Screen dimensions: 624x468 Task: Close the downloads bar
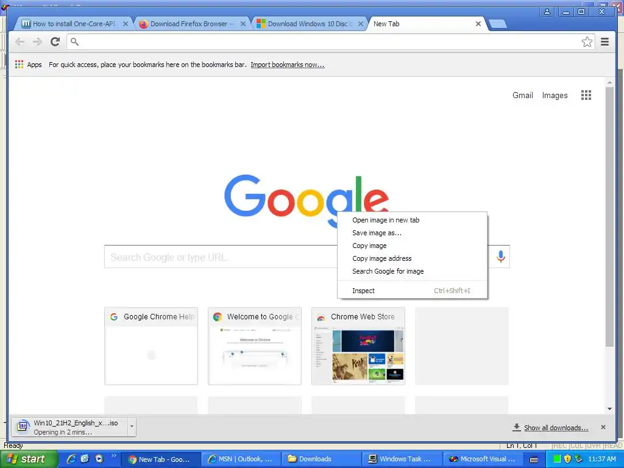[x=603, y=427]
